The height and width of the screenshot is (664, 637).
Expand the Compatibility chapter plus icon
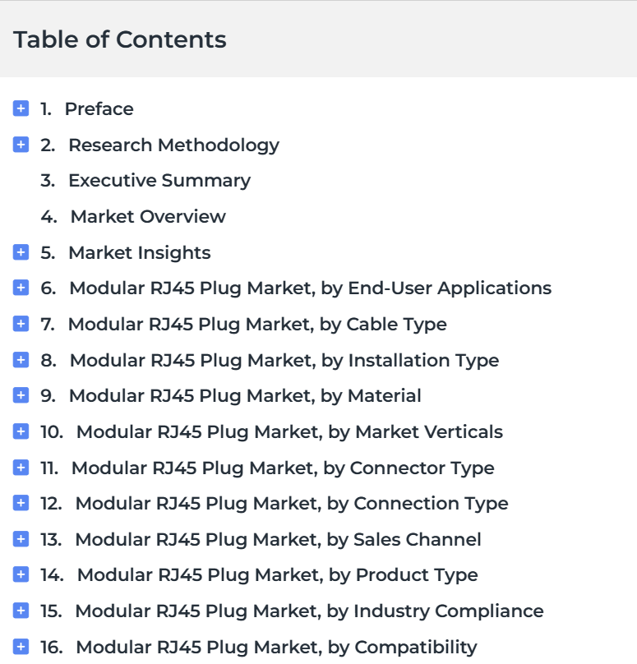(21, 647)
